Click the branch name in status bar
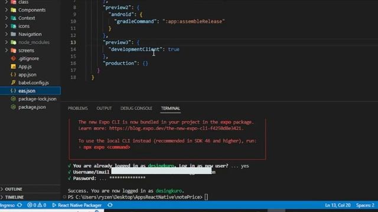 (7, 205)
